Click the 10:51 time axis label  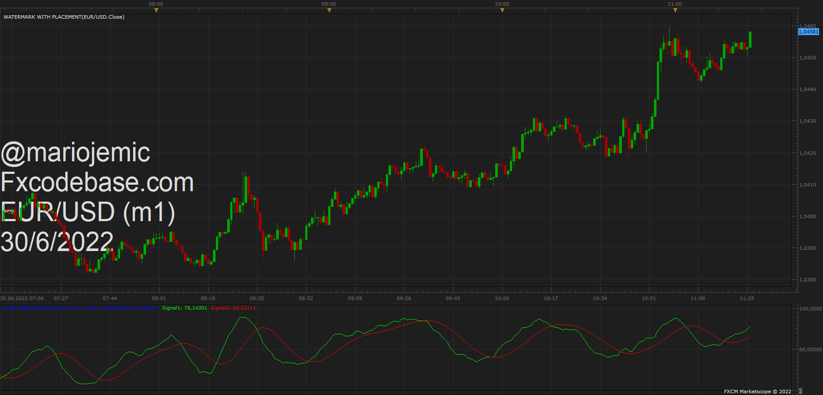[x=649, y=298]
